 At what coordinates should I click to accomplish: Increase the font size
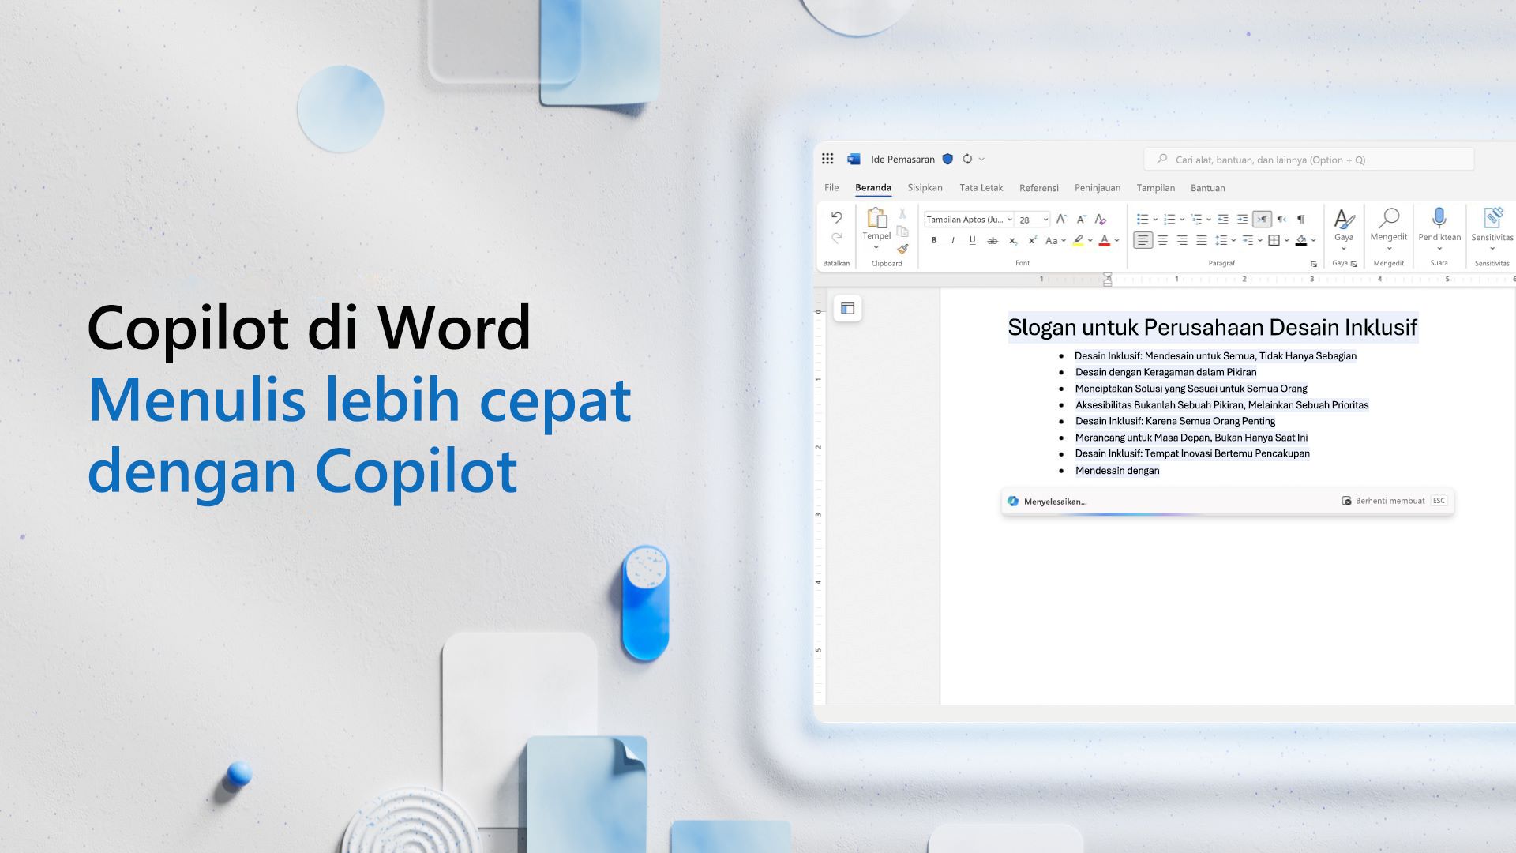pos(1061,219)
